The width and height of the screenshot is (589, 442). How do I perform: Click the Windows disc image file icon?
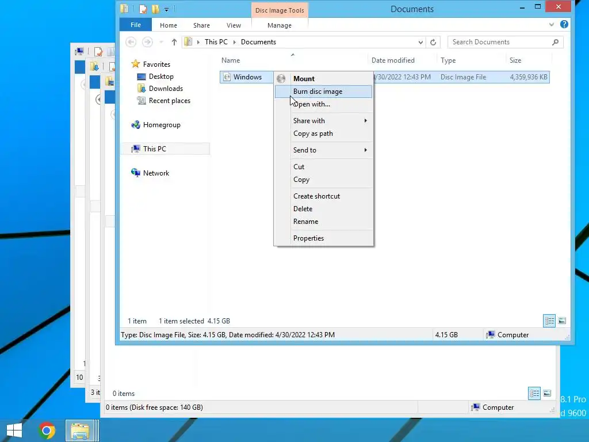point(227,77)
